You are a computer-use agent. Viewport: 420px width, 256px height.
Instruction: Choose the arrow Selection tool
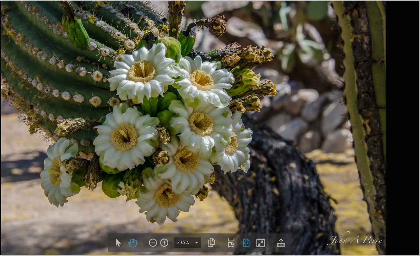click(118, 243)
